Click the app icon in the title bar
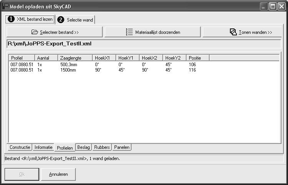Screen dimensions: 288x185 (5, 6)
